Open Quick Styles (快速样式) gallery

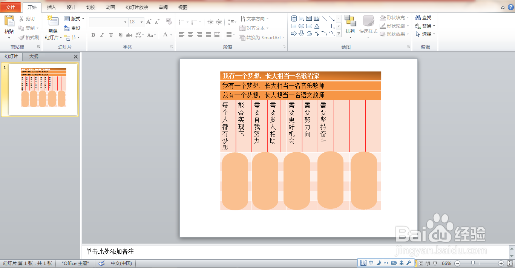[368, 26]
